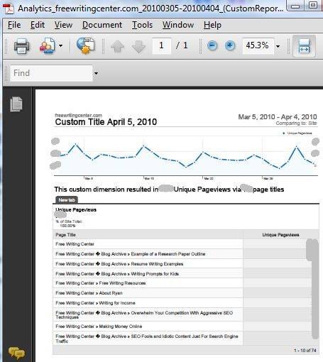Screen dimensions: 323x362
Task: Go to next page down arrow
Action: pyautogui.click(x=138, y=46)
